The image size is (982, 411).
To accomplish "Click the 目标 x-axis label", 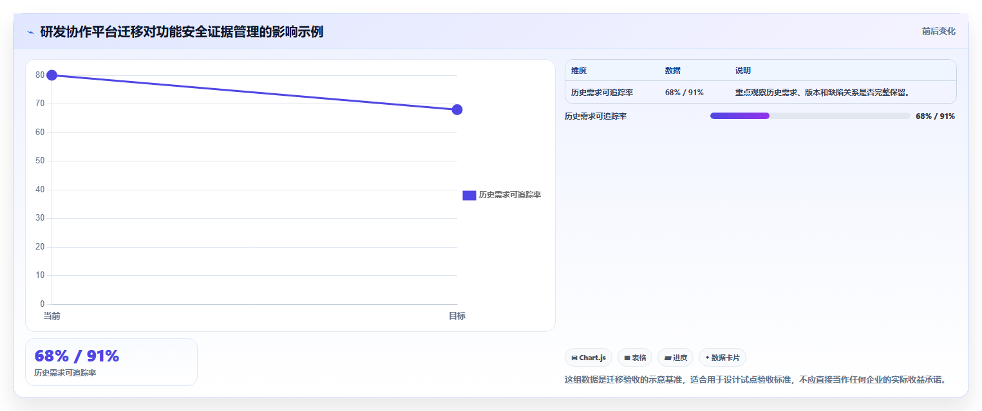I will point(457,316).
